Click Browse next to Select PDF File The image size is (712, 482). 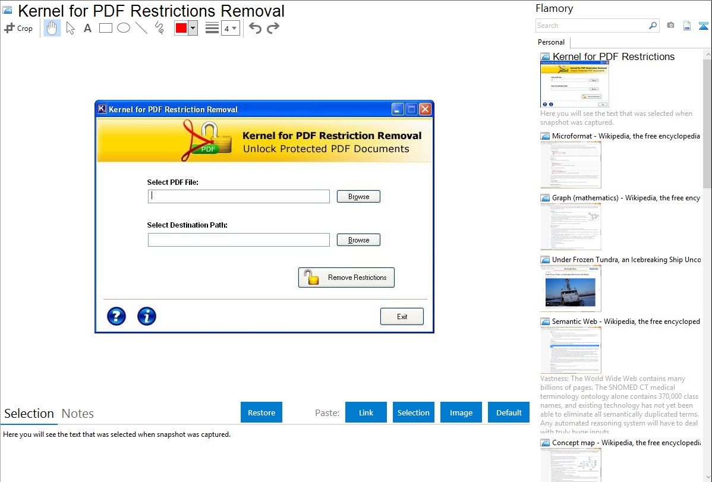point(358,196)
